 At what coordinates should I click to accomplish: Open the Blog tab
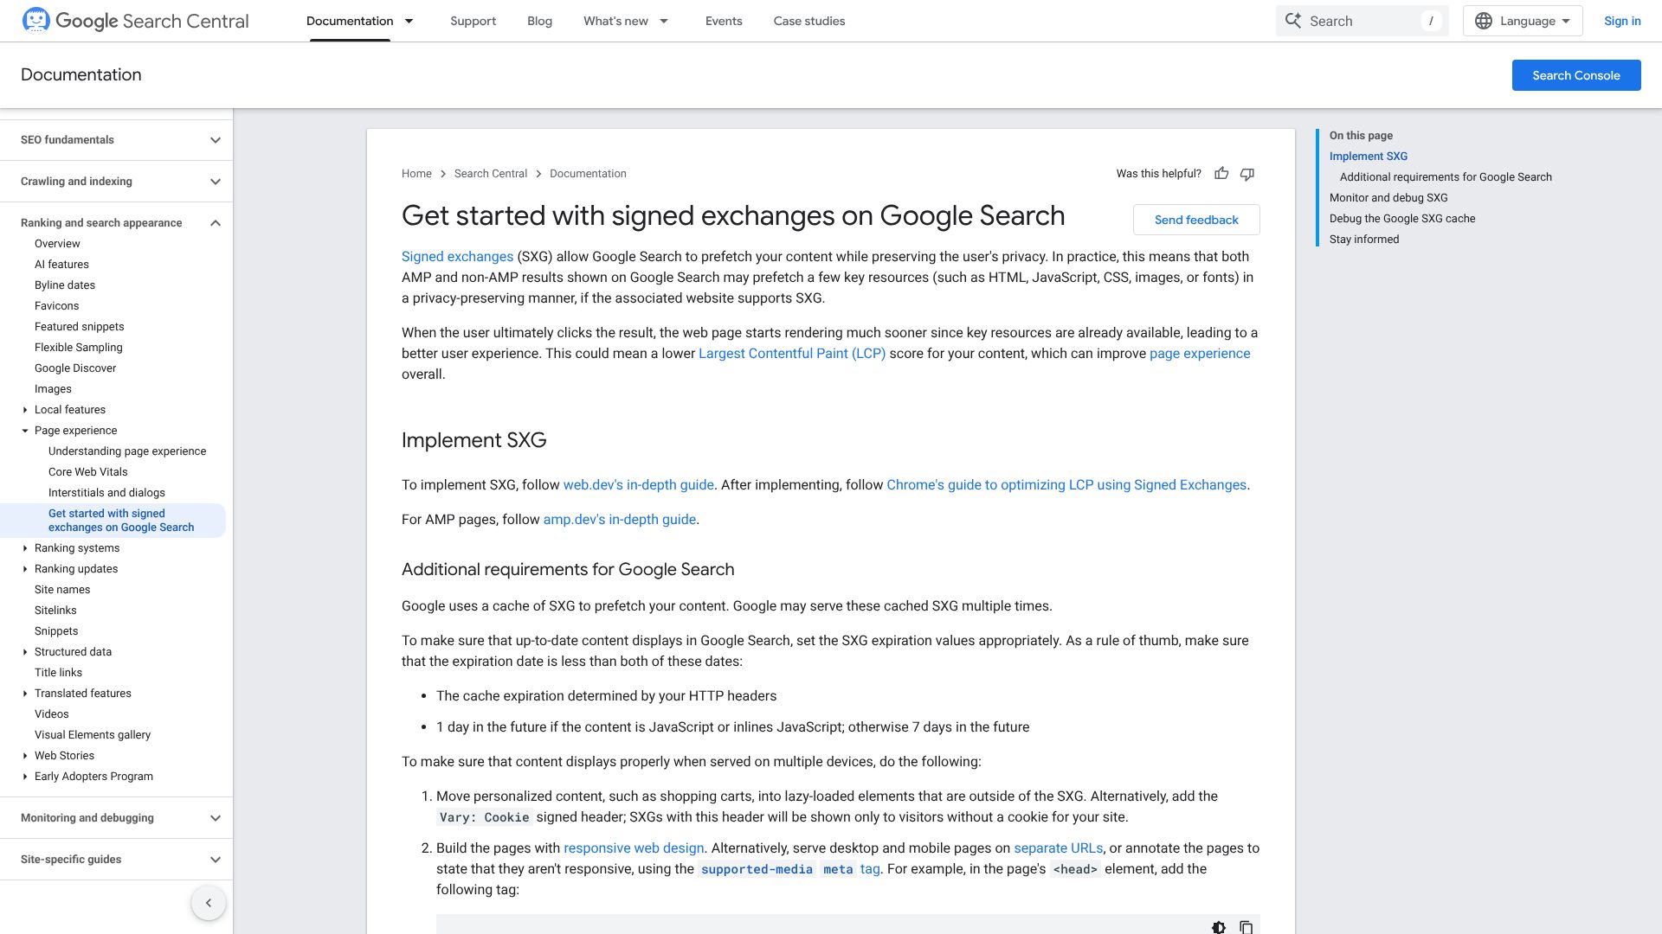[x=539, y=21]
